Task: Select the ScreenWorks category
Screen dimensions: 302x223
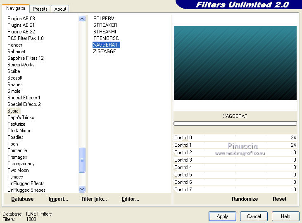Action: pos(21,65)
